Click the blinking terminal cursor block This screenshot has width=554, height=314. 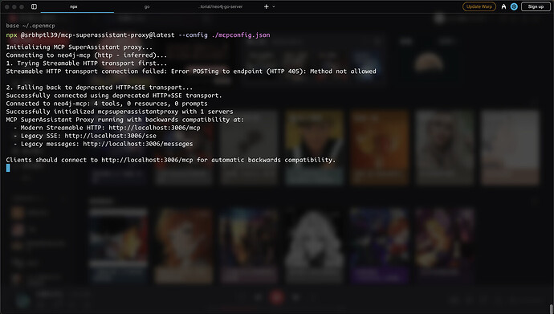tap(8, 168)
